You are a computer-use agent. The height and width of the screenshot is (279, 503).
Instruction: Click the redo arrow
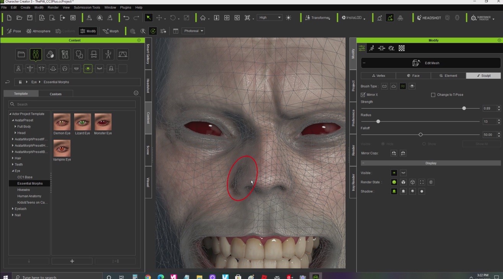pyautogui.click(x=136, y=18)
